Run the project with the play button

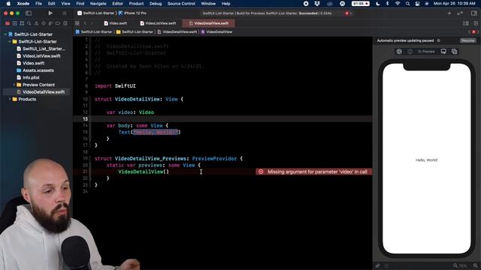point(50,13)
